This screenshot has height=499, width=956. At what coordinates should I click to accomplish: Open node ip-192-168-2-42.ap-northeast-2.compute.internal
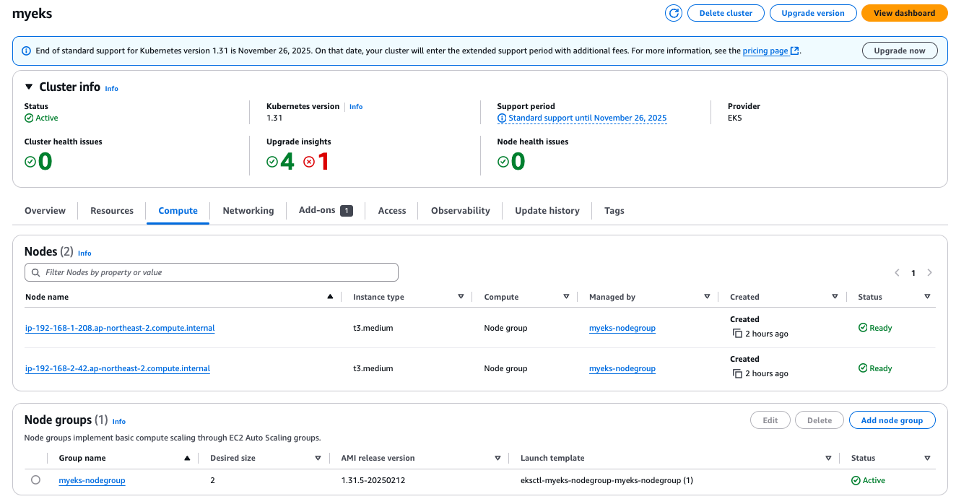pos(118,368)
